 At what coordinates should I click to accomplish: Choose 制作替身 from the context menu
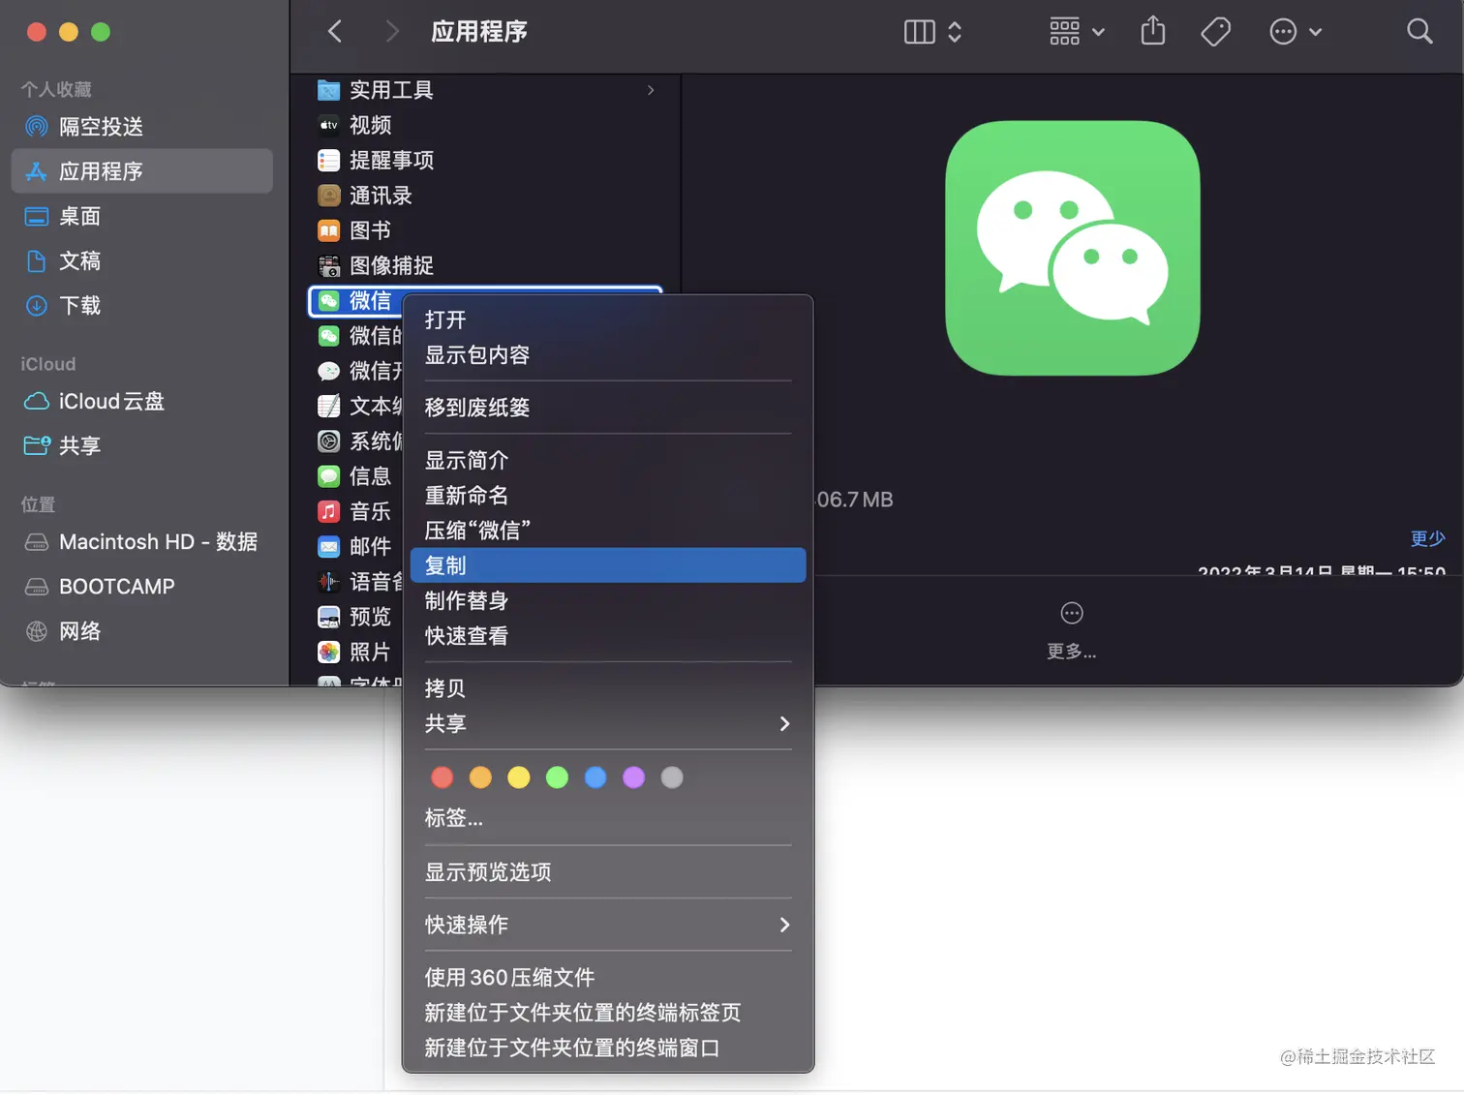click(x=608, y=600)
